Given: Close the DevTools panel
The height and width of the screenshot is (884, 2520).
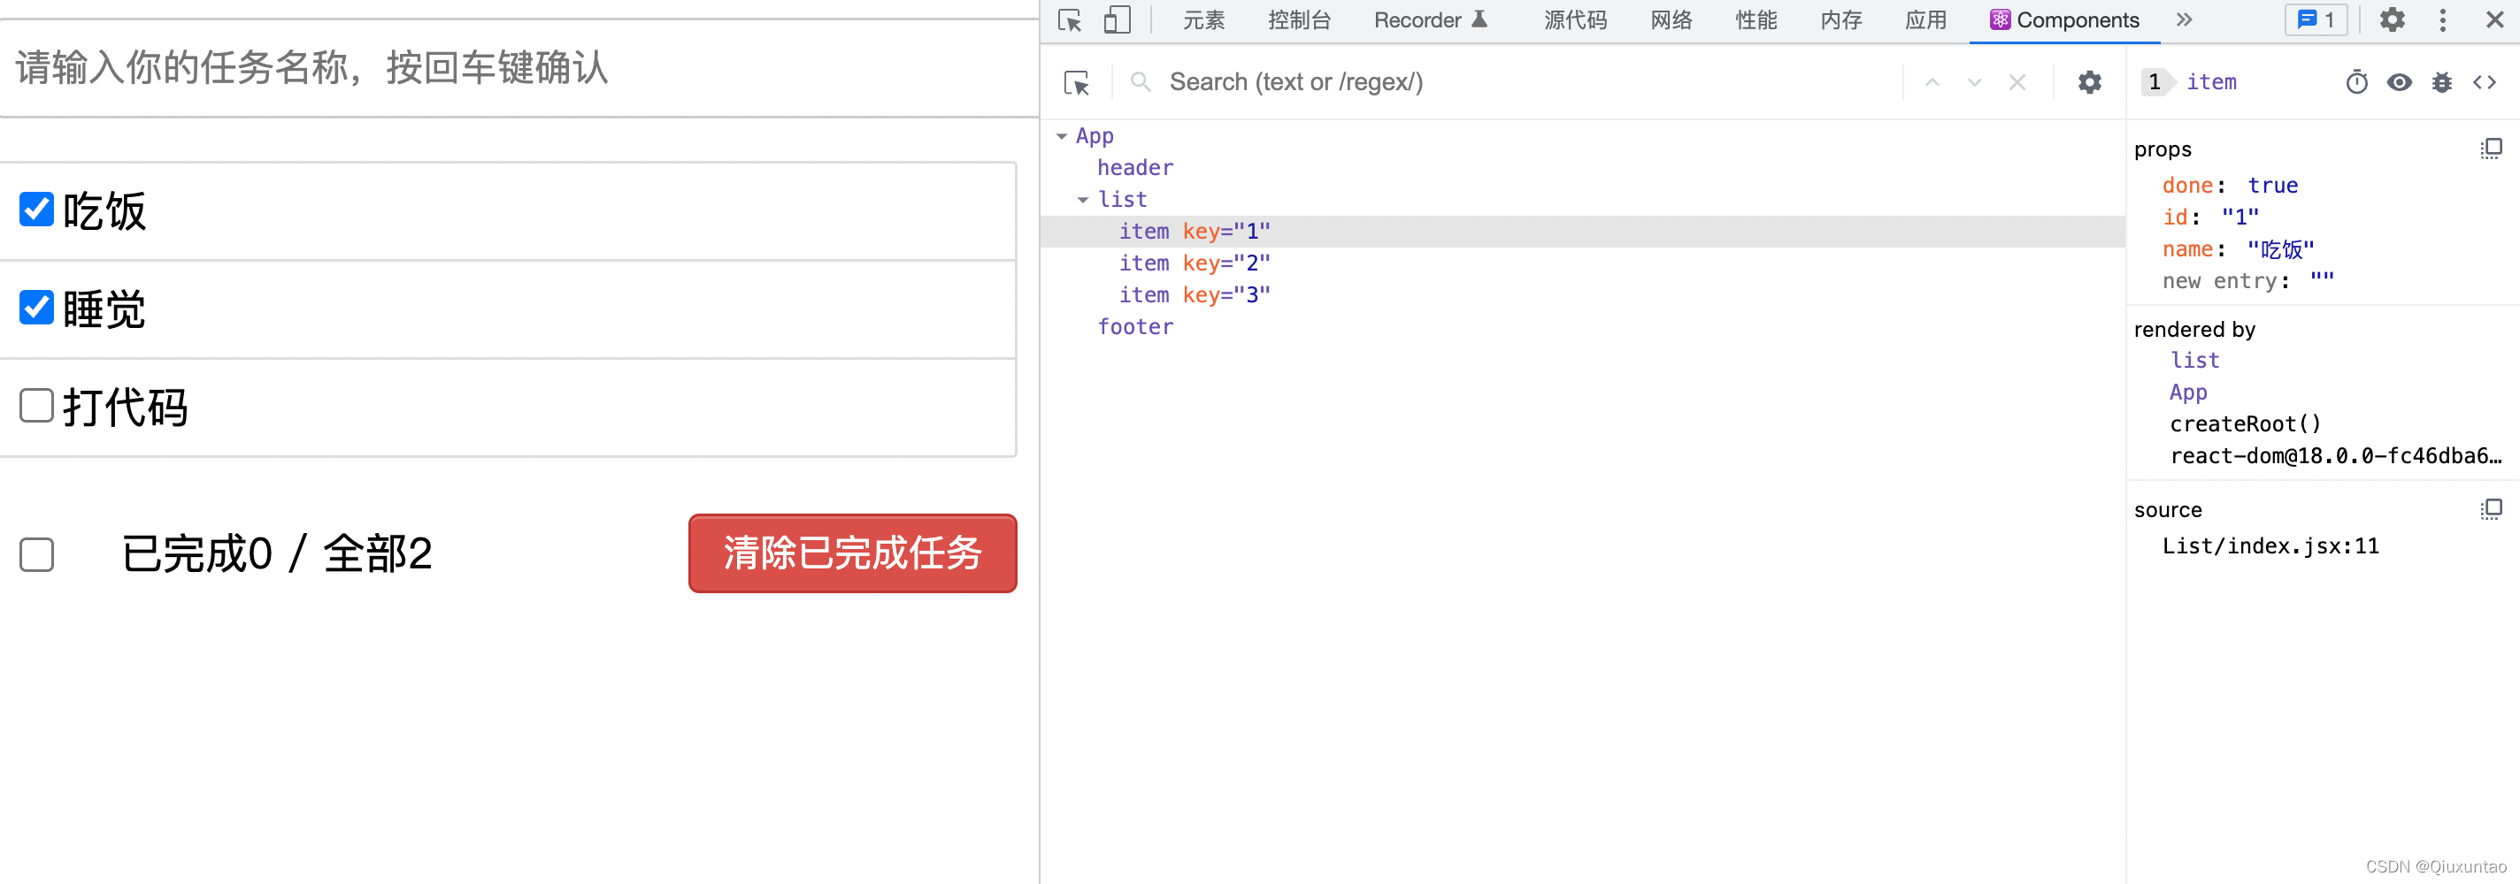Looking at the screenshot, I should coord(2495,20).
